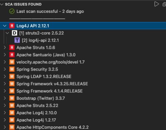The image size is (166, 130).
Task: Click the green scan success checkmark icon
Action: click(12, 11)
